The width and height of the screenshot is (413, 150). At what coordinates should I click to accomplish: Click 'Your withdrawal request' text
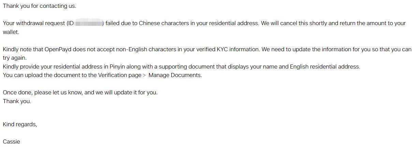pyautogui.click(x=34, y=23)
